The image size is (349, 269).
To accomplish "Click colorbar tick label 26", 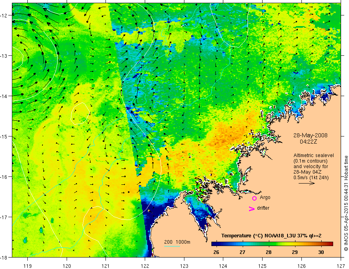I will tap(216, 252).
